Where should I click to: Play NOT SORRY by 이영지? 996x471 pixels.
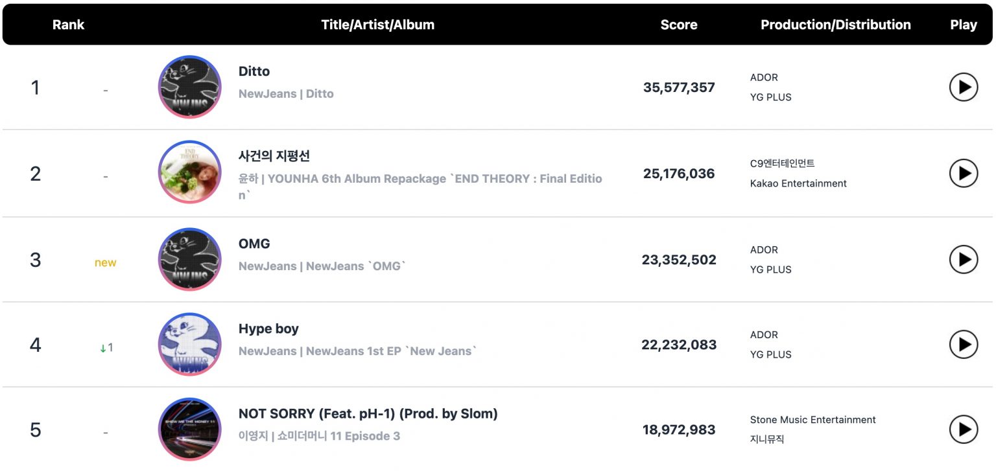(x=963, y=429)
